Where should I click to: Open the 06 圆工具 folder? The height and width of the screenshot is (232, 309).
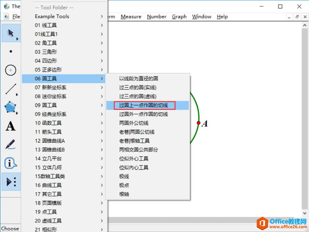coord(64,79)
